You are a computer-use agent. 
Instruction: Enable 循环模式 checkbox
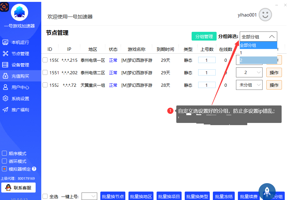(4, 161)
